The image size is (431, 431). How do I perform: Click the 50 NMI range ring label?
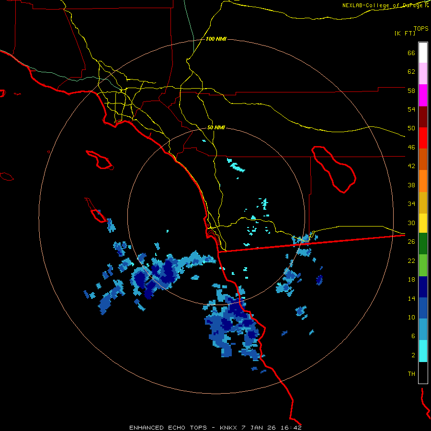tap(216, 127)
